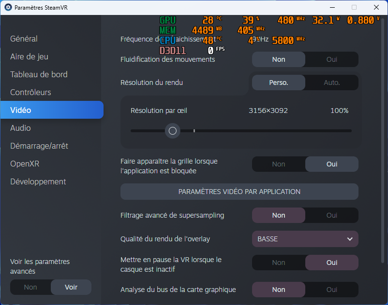Go to Tableau de bord settings
This screenshot has height=305, width=388.
point(39,74)
